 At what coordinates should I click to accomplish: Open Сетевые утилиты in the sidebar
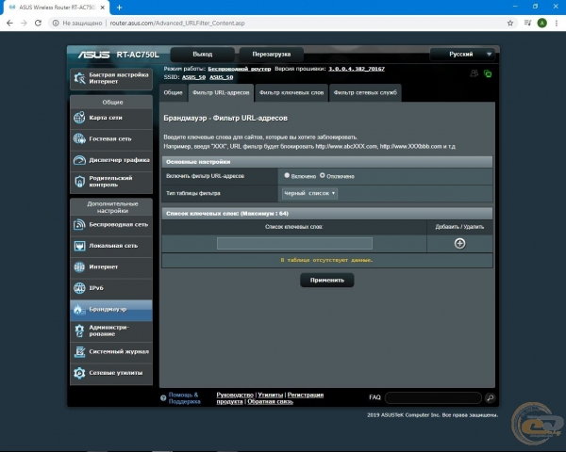point(110,373)
